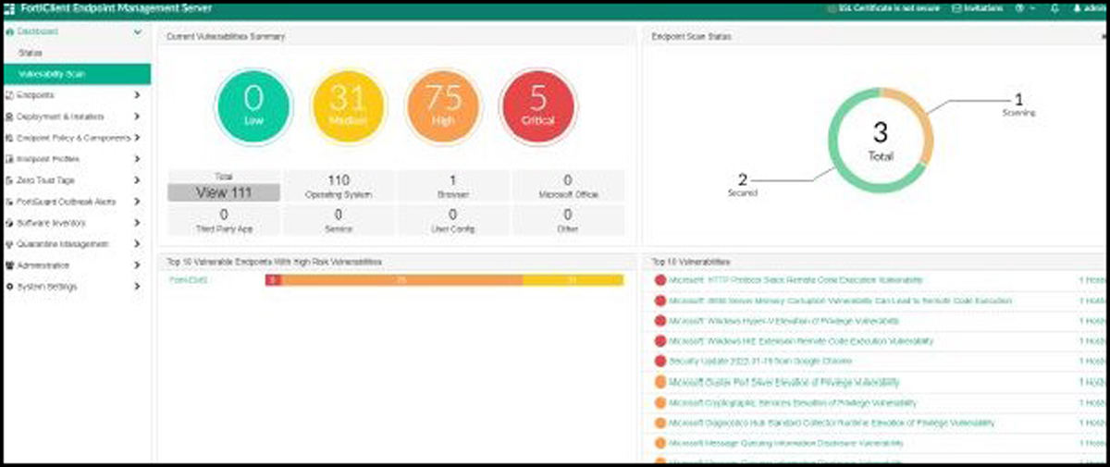The width and height of the screenshot is (1110, 467).
Task: Click the View 111 total button
Action: [223, 192]
